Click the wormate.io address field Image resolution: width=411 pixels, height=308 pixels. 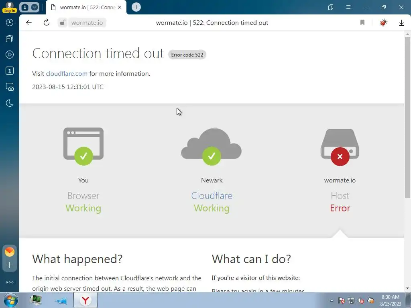87,23
